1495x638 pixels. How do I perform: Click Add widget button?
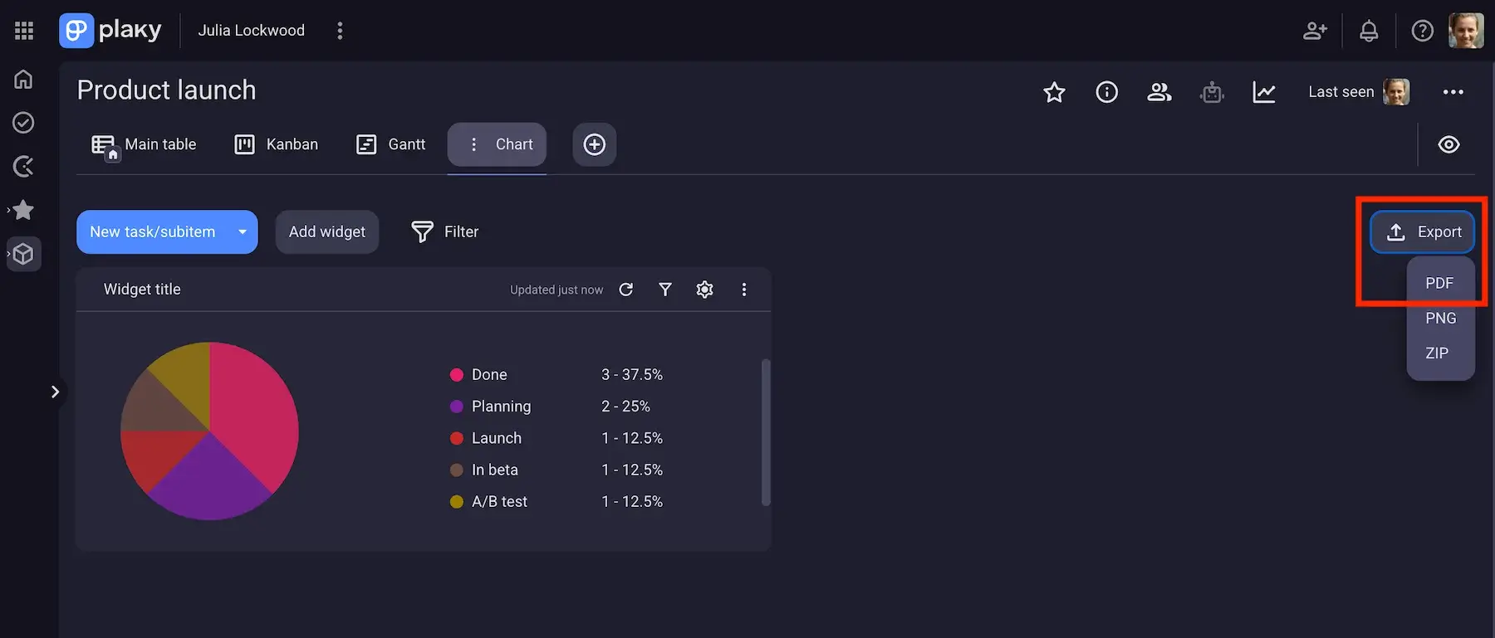(x=327, y=231)
